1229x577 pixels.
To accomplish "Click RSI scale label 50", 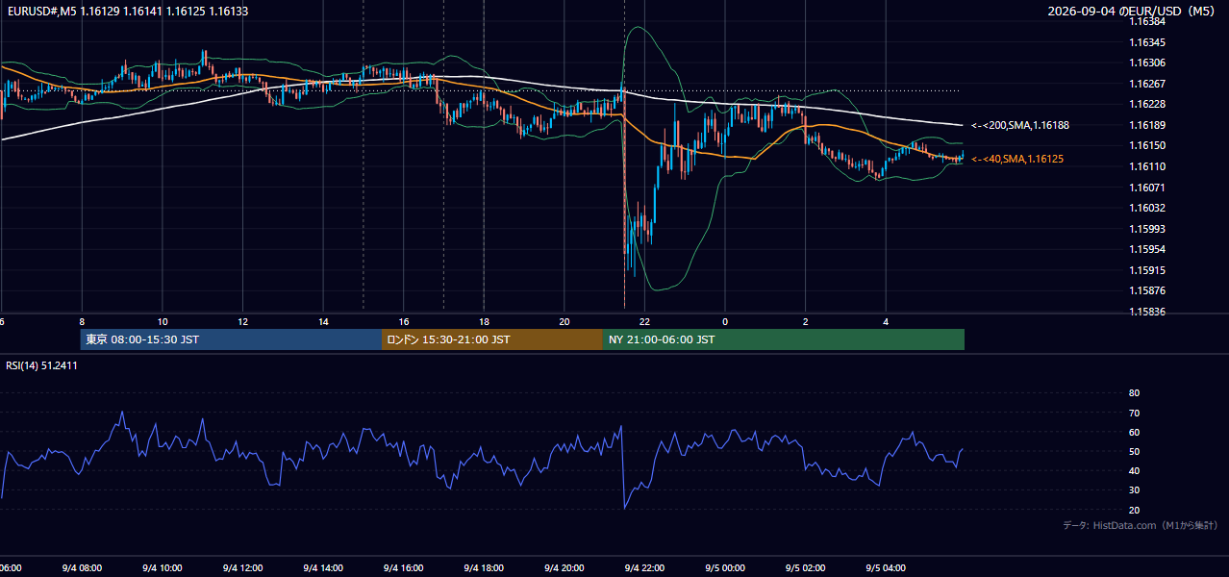I will 1134,451.
